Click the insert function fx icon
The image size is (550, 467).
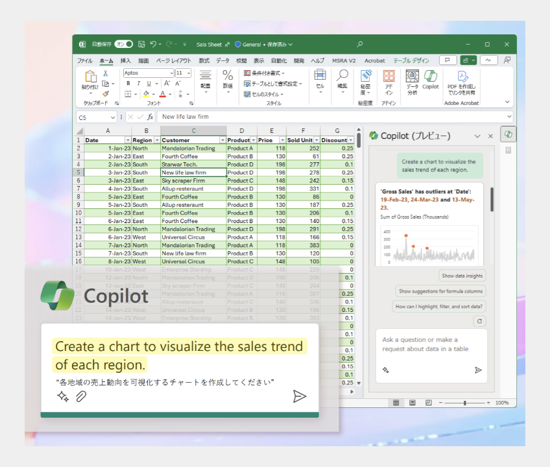(150, 117)
